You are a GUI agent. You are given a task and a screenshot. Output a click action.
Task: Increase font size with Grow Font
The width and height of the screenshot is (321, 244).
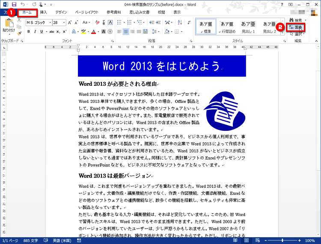(x=70, y=22)
